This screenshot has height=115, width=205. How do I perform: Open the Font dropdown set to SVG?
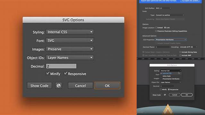tap(70, 41)
